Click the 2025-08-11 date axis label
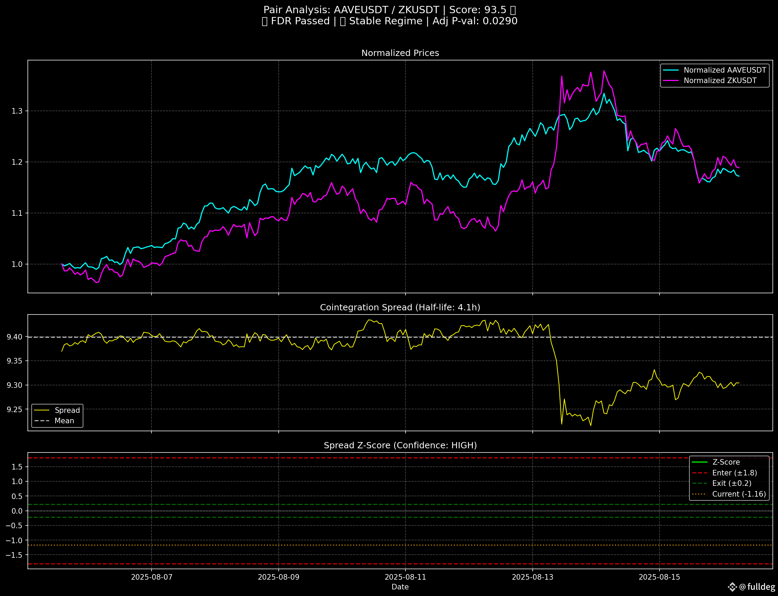 405,577
